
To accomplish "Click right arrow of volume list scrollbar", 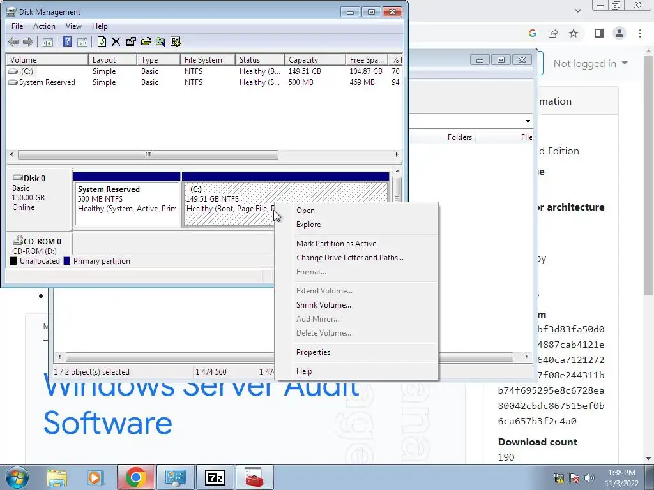I will point(397,154).
